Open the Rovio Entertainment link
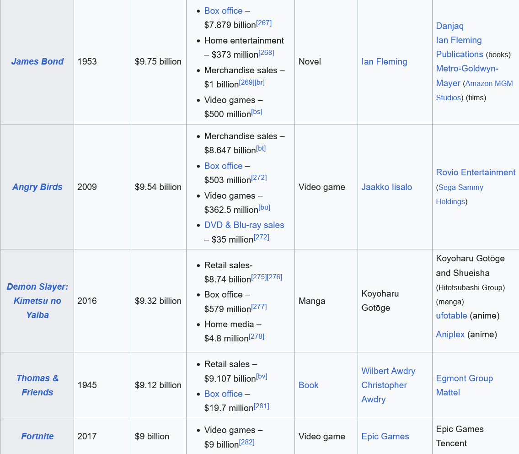519x454 pixels. click(x=476, y=173)
